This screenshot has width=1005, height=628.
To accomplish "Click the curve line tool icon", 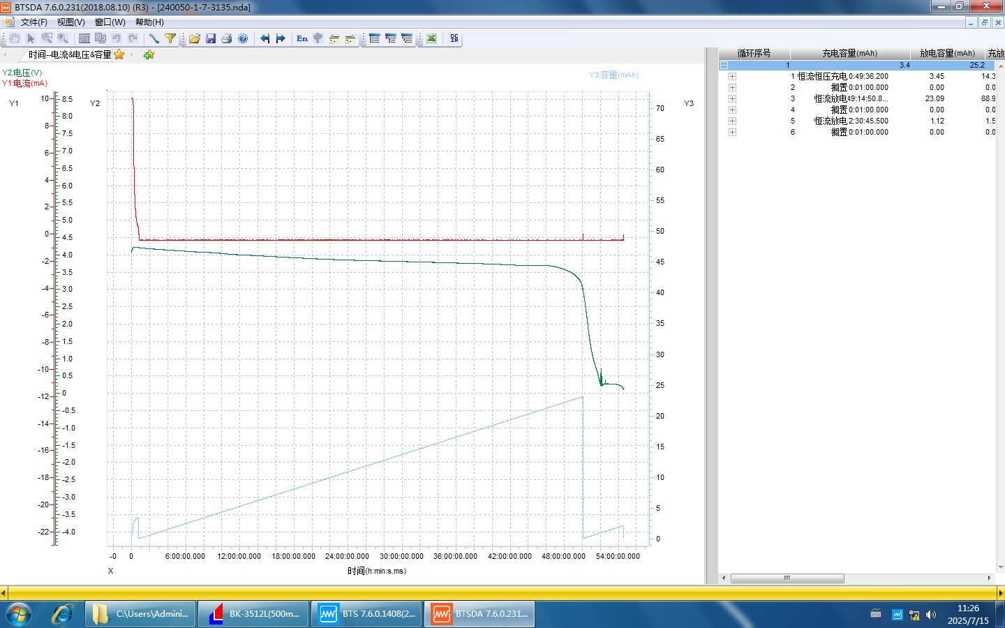I will pyautogui.click(x=154, y=38).
